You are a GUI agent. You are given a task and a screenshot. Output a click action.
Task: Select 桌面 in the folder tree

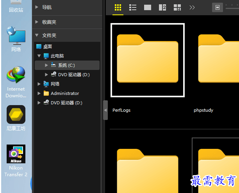(48, 46)
